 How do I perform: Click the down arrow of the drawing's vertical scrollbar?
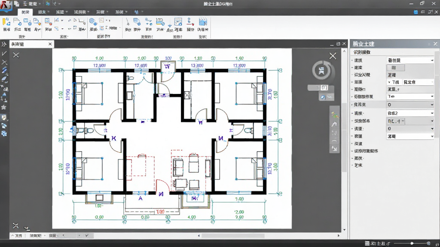(344, 230)
